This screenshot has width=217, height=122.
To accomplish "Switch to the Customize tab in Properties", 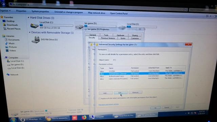I will click(x=135, y=38).
